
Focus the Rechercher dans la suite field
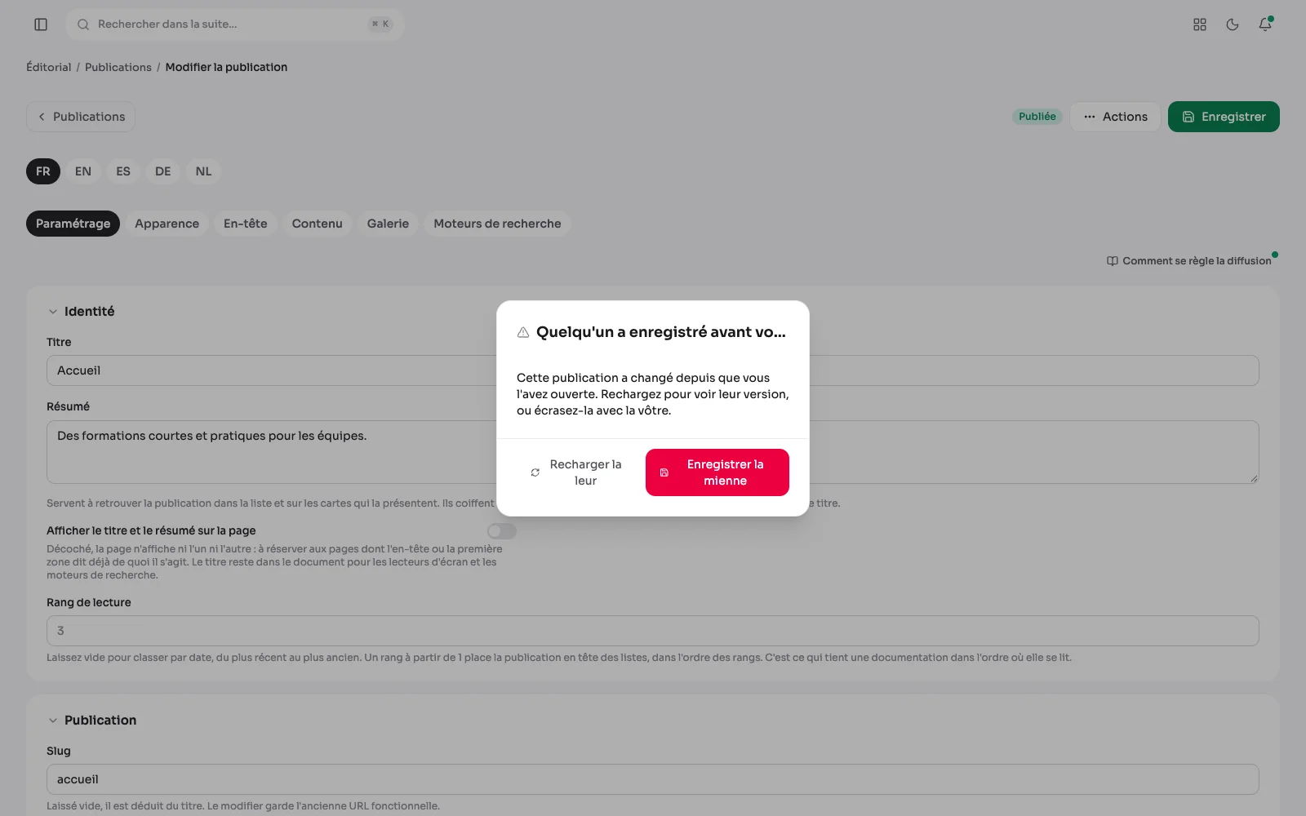235,24
